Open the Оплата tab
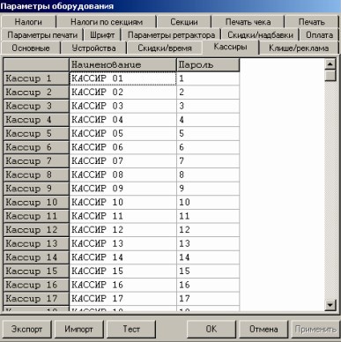Image resolution: width=341 pixels, height=342 pixels. (319, 35)
